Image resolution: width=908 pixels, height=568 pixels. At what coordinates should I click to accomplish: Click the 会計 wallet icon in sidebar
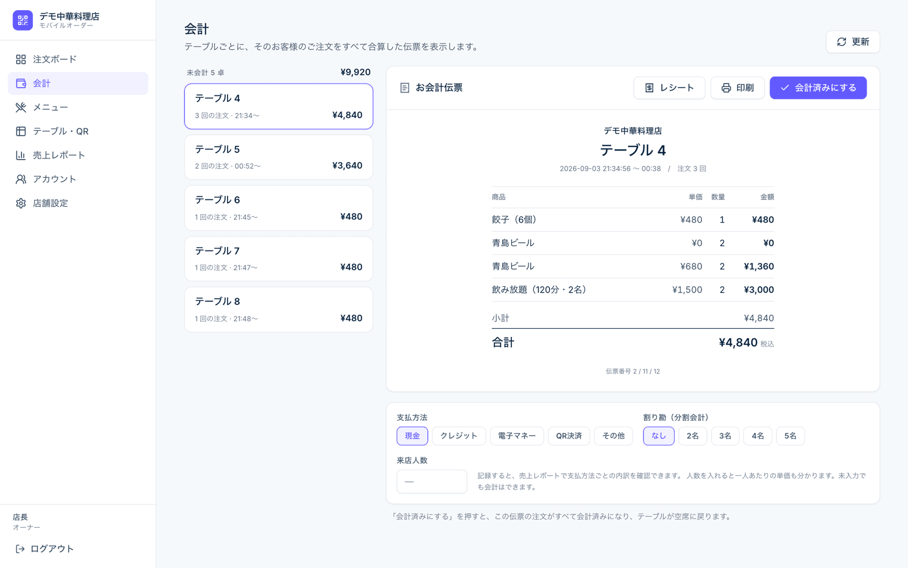click(x=21, y=83)
